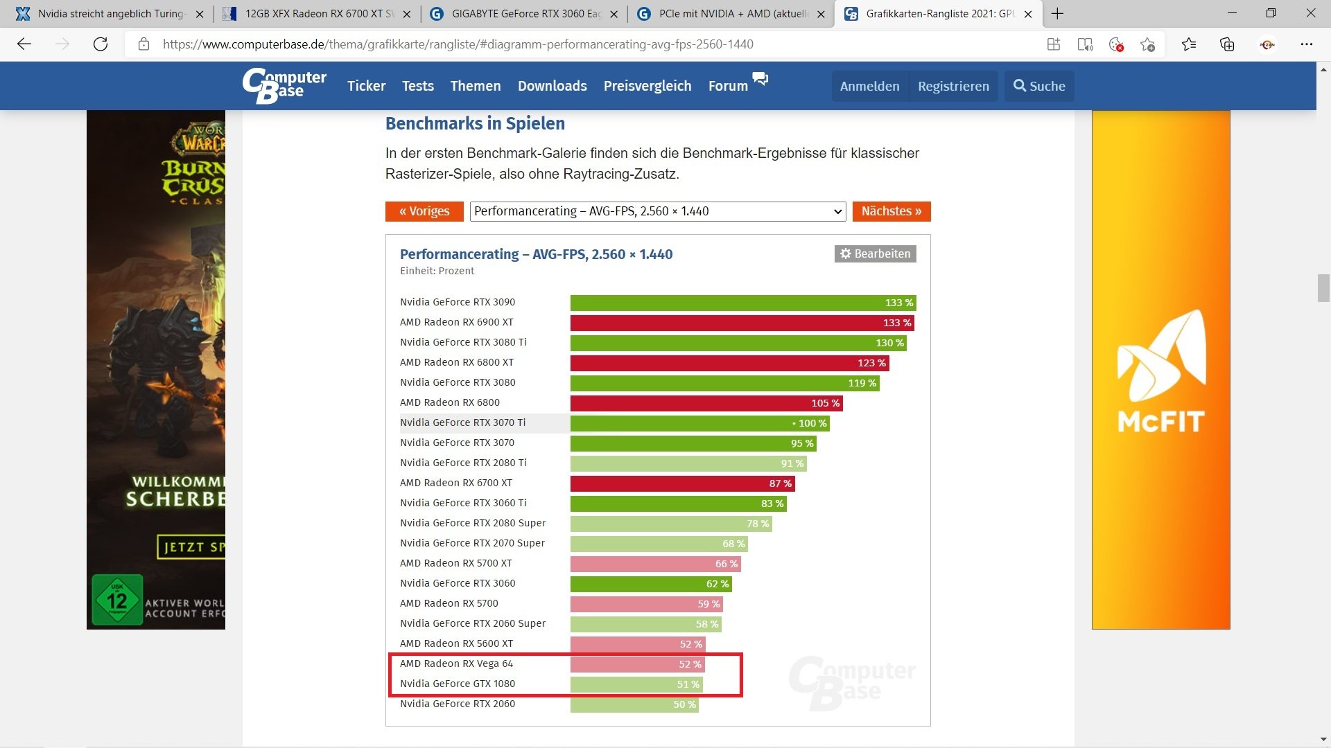Expand the Performancerating diagram dropdown

click(658, 211)
